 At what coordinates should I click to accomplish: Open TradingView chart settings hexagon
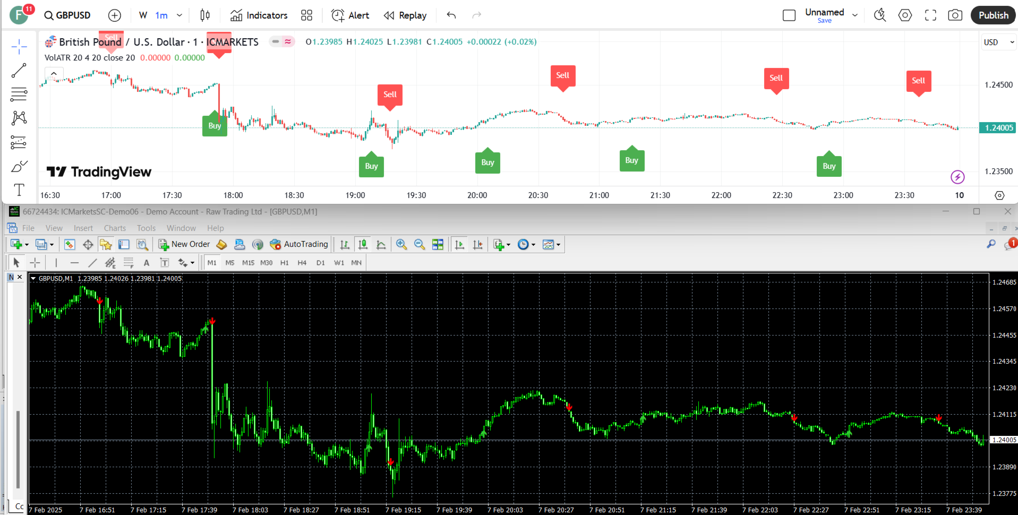[905, 15]
